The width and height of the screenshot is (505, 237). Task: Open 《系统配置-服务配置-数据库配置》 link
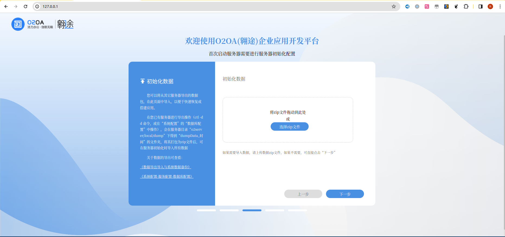point(167,177)
